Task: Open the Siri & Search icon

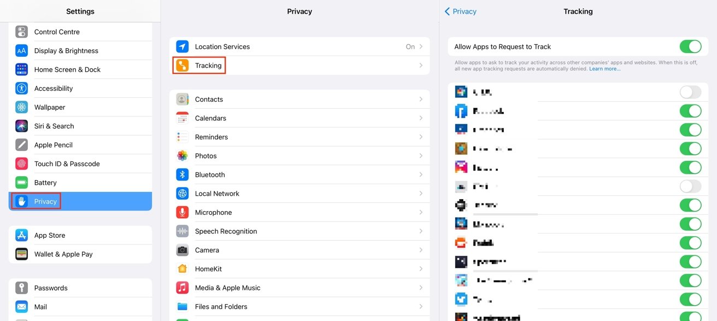Action: click(21, 126)
